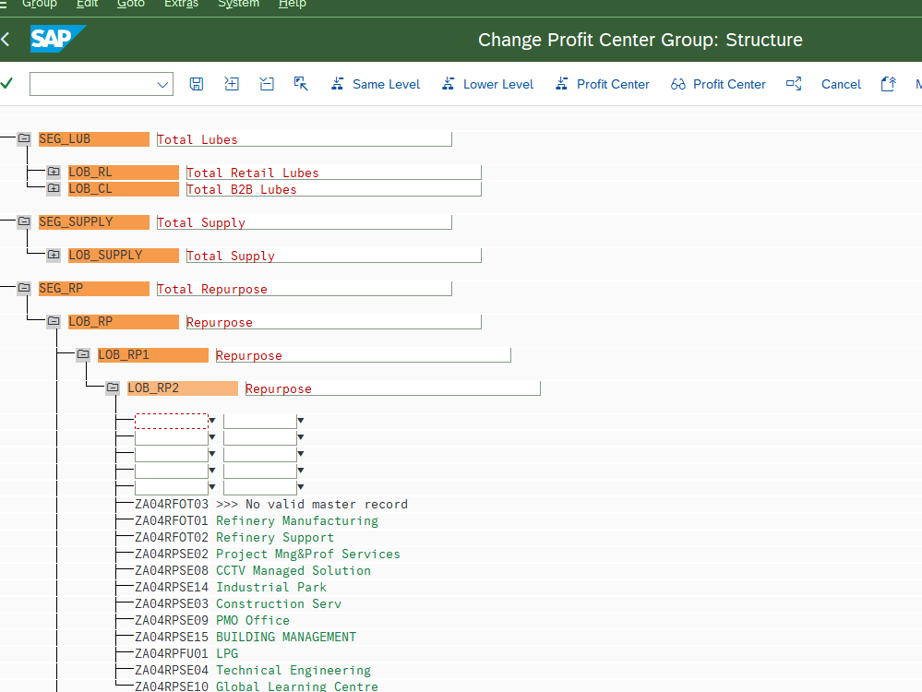Viewport: 922px width, 692px height.
Task: Expand the LOB_RL Total Retail Lubes node
Action: 54,173
